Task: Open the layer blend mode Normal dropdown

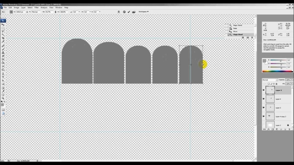Action: pos(270,80)
